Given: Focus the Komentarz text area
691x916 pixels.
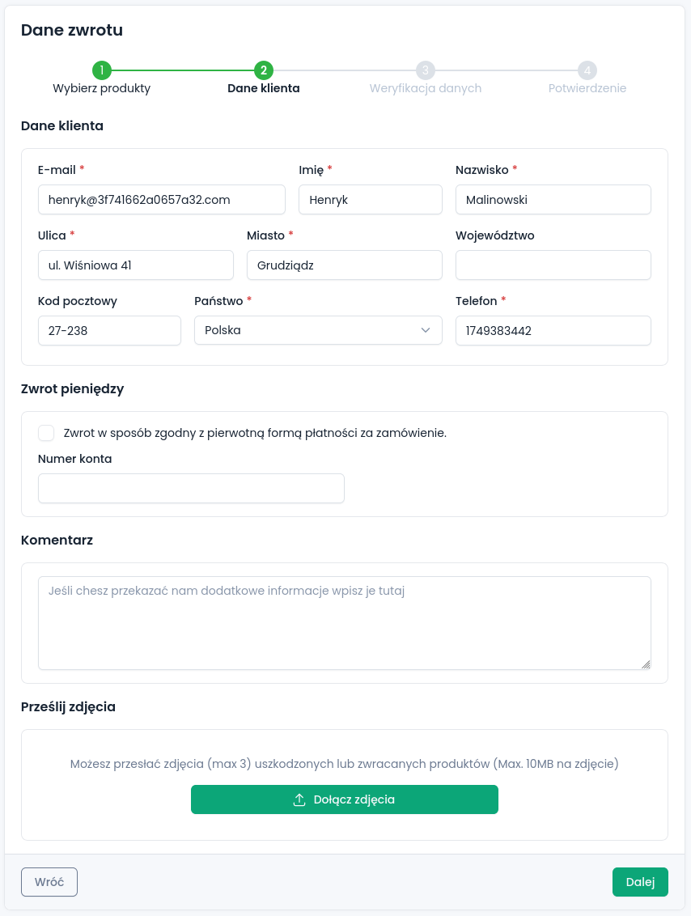Looking at the screenshot, I should [345, 623].
